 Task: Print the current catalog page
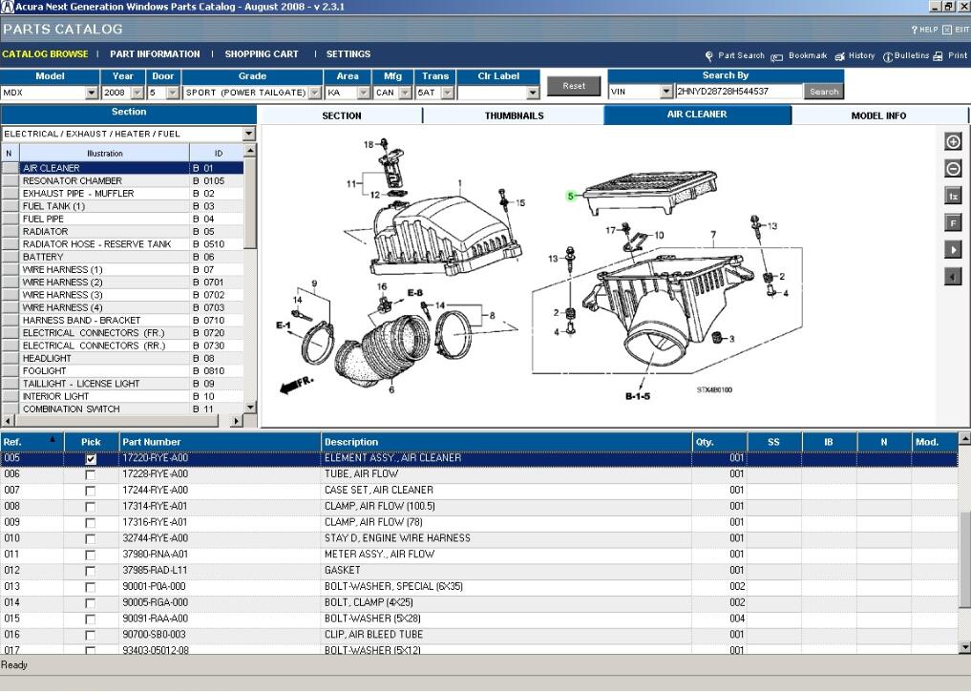tap(951, 55)
